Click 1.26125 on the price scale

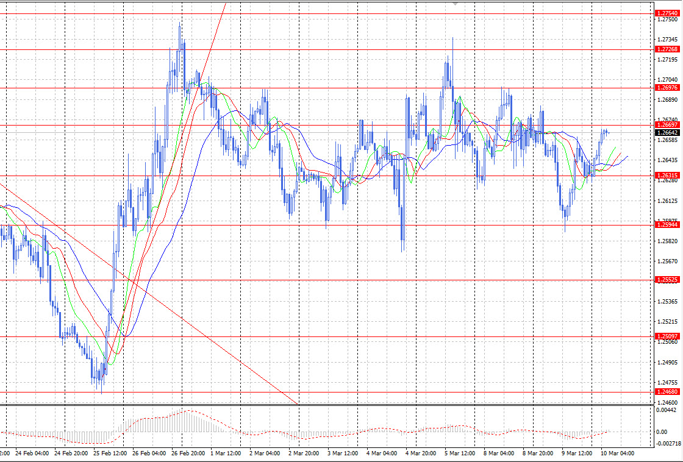coord(667,201)
